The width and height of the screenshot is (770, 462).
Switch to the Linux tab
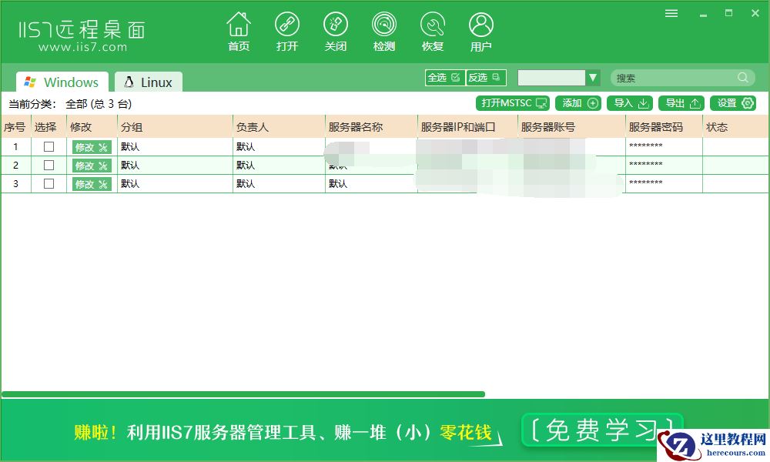(x=149, y=82)
